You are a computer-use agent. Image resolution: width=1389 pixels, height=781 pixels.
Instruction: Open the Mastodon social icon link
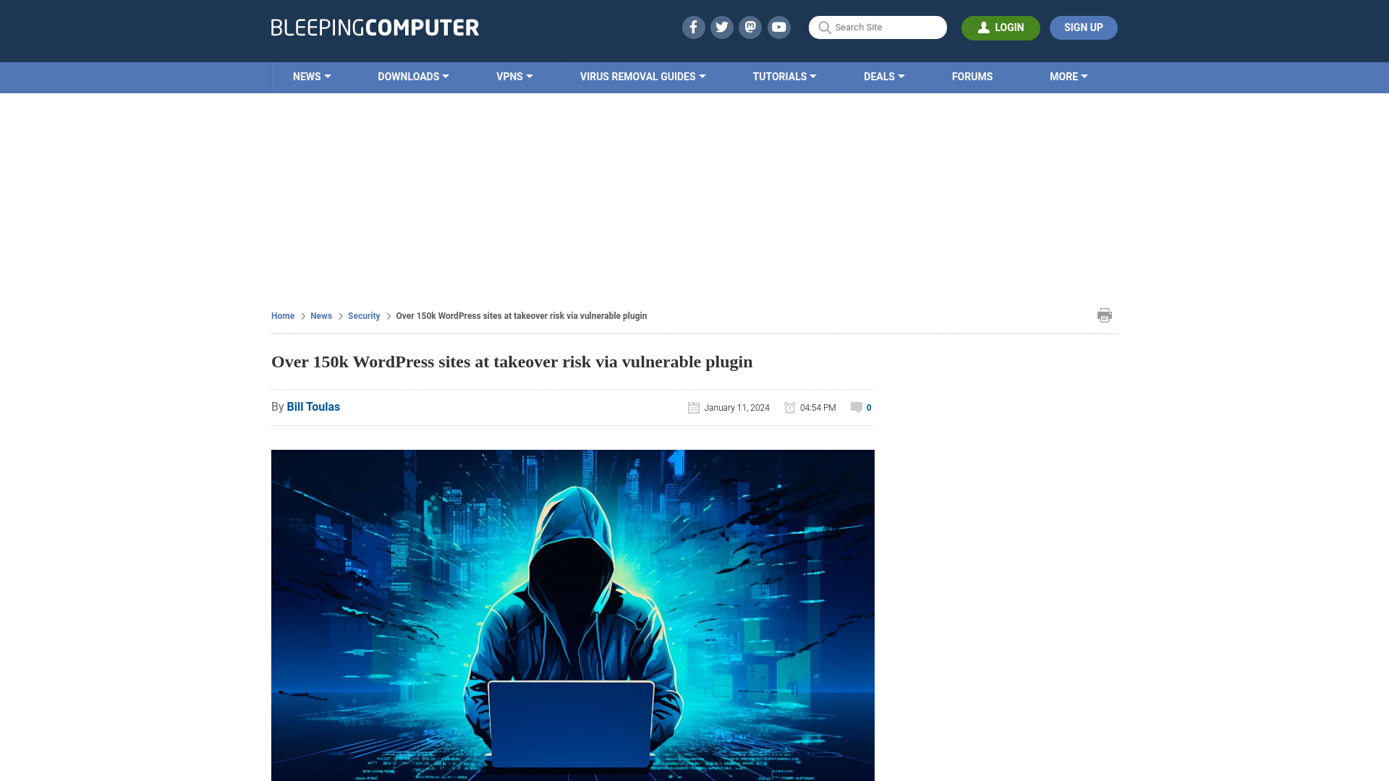coord(749,27)
